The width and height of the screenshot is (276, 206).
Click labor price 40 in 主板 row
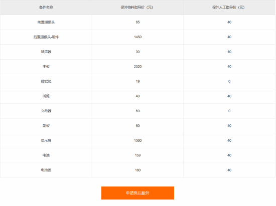(x=229, y=67)
